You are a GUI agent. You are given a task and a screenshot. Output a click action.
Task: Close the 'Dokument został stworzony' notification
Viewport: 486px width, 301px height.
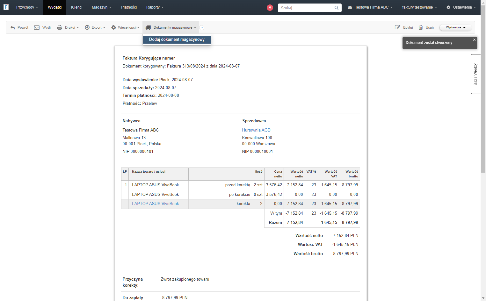click(474, 40)
